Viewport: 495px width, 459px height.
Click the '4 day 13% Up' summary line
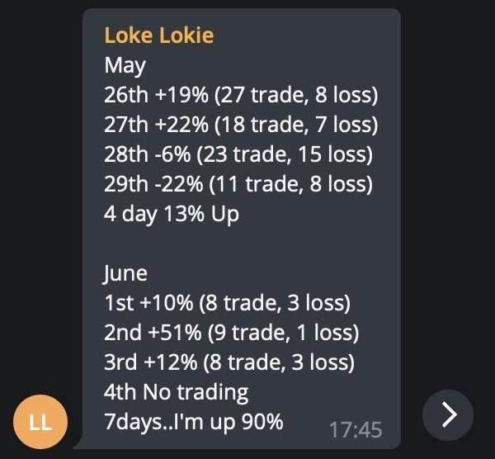click(172, 214)
